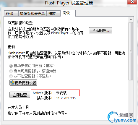Switch to the 摄像头和麦克风 tab

(33, 14)
